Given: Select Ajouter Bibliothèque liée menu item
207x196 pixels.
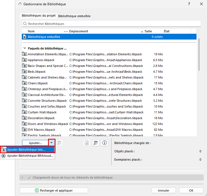Looking at the screenshot, I should click(28, 150).
